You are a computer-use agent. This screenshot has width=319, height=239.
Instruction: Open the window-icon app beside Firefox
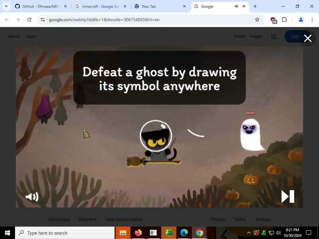point(153,233)
